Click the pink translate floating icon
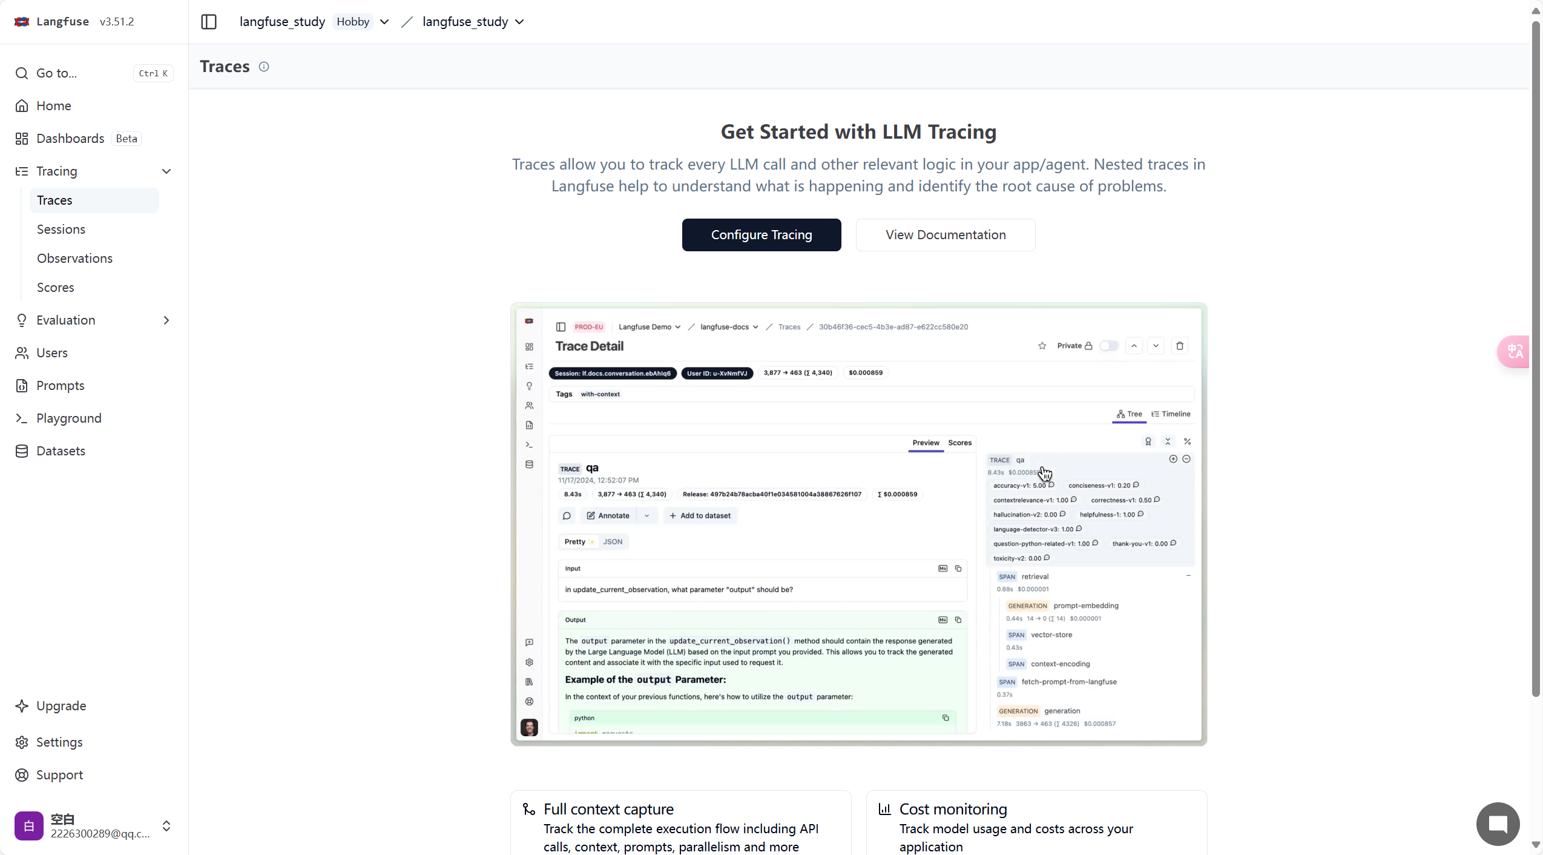 1514,351
